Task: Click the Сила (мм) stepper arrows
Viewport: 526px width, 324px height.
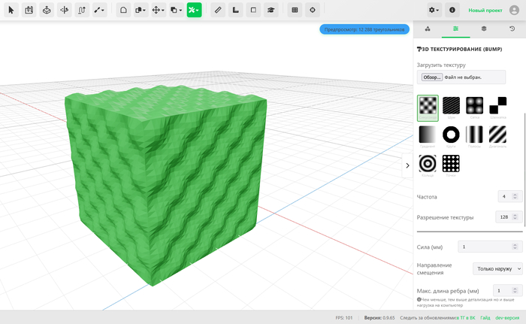Action: tap(515, 247)
